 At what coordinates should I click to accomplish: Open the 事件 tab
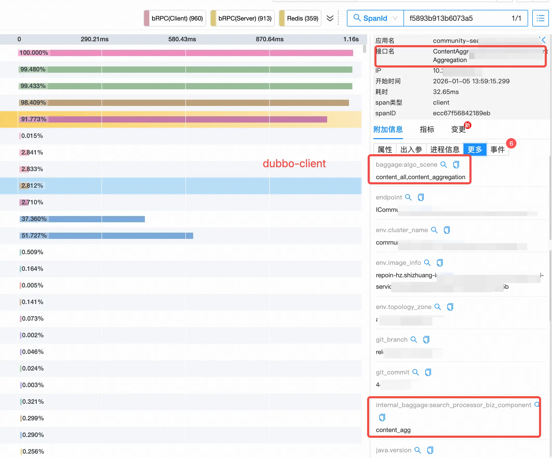(497, 150)
